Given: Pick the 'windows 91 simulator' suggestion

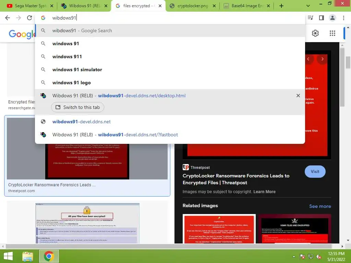Looking at the screenshot, I should (170, 70).
